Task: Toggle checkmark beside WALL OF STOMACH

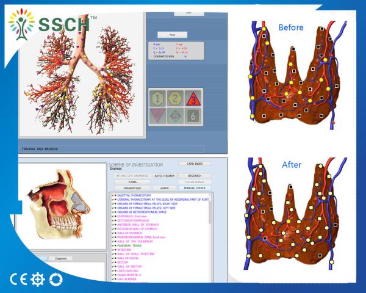Action: 113,233
